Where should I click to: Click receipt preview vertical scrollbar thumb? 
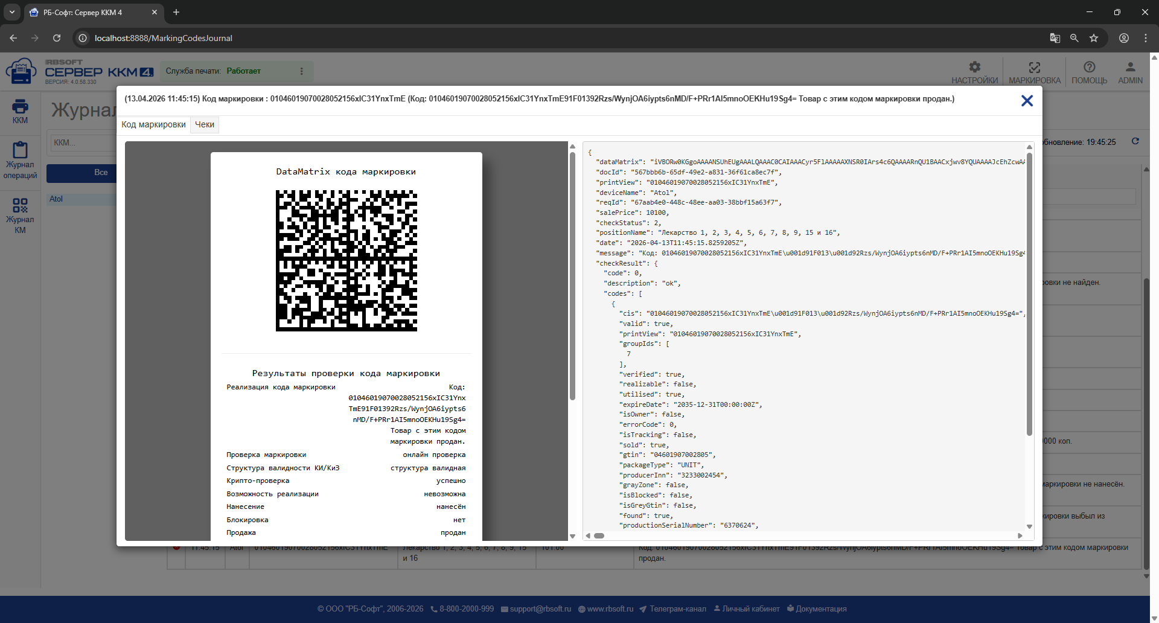(x=572, y=276)
